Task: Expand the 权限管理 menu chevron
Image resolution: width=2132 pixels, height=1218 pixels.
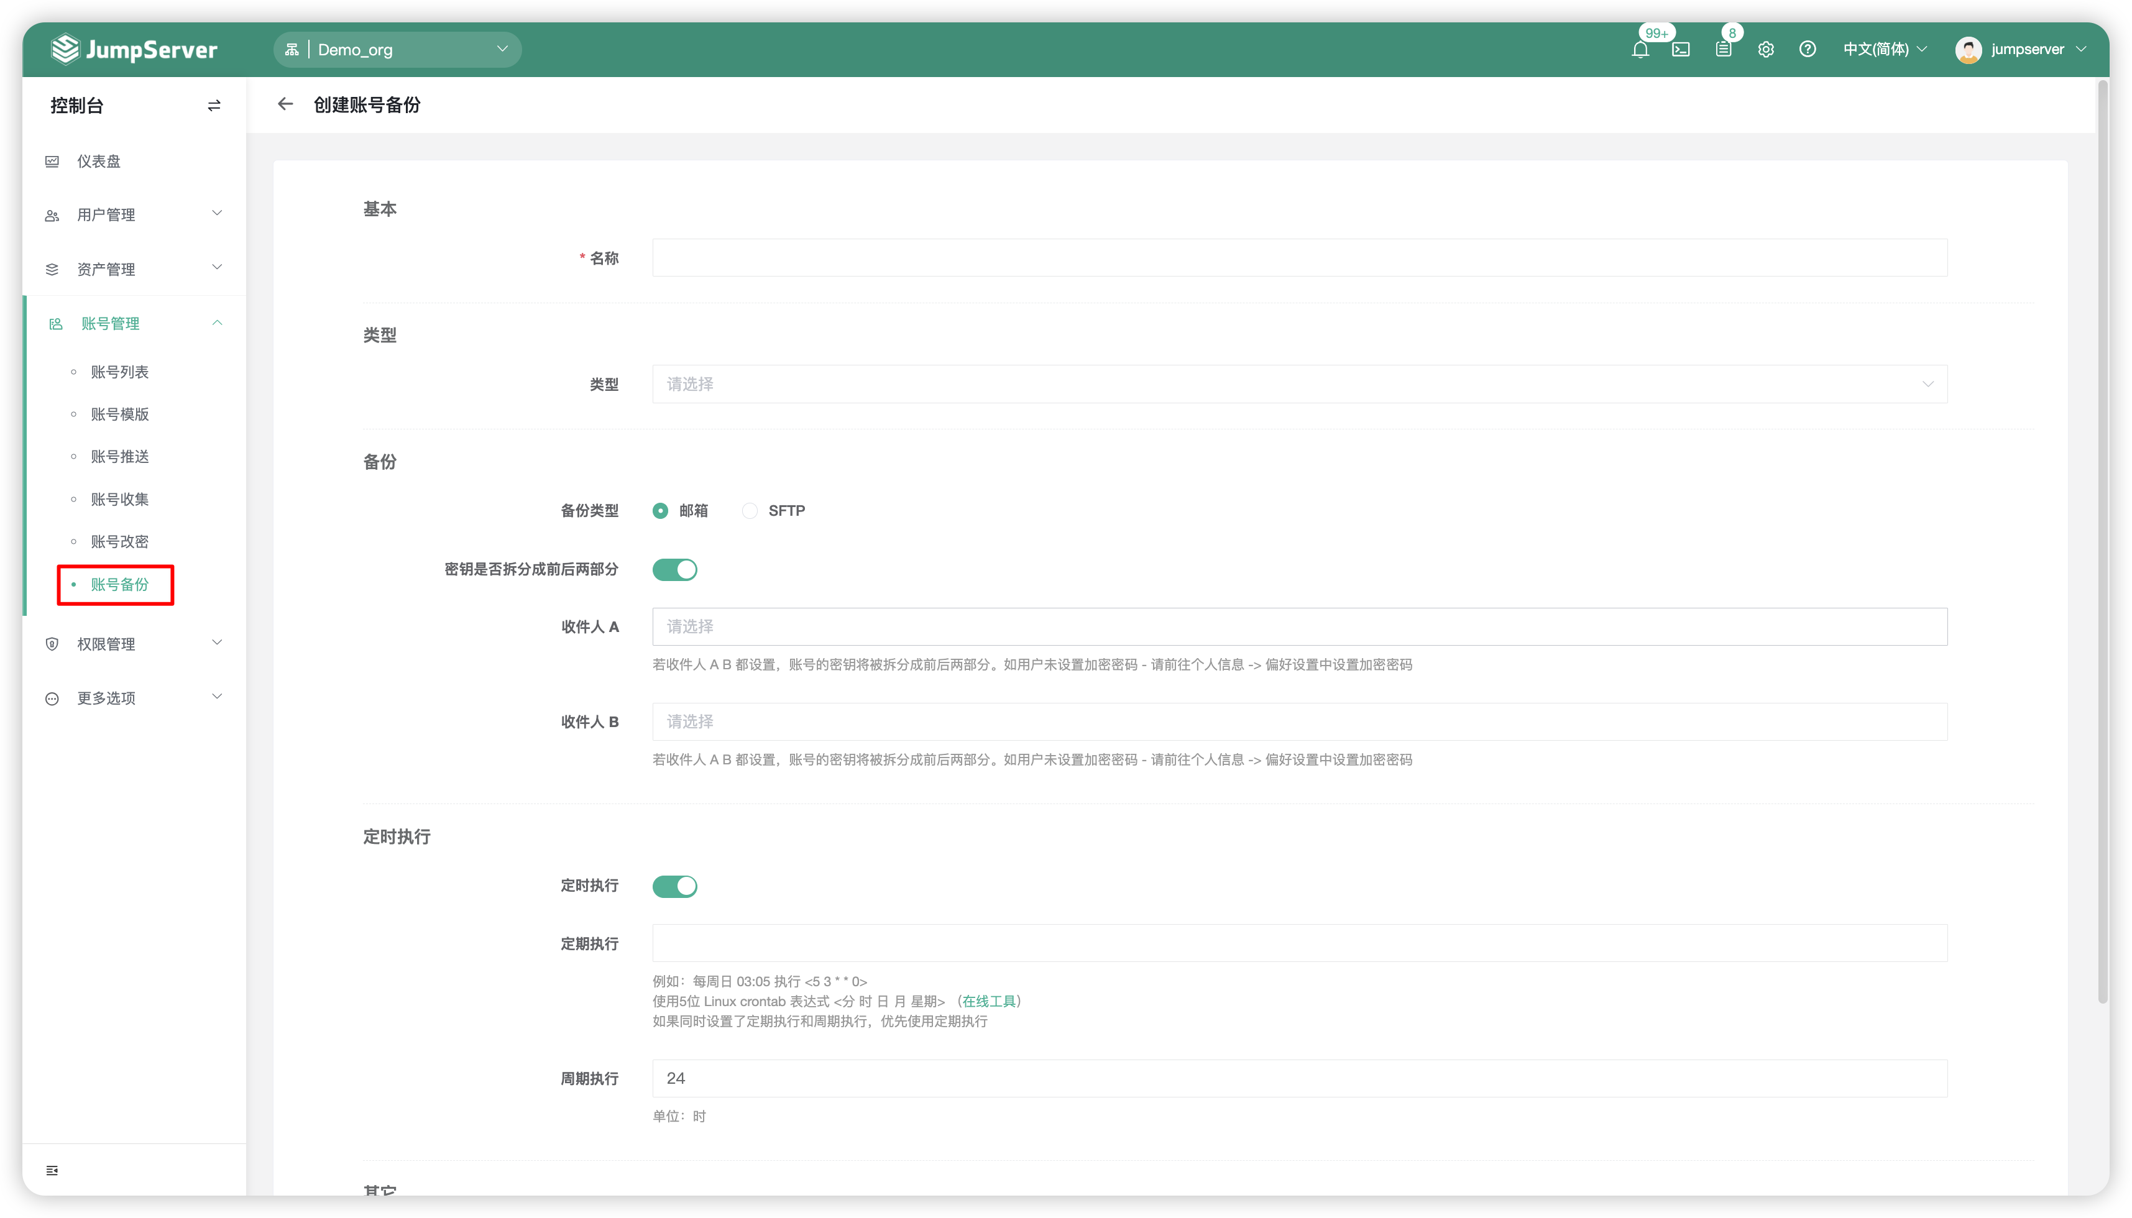Action: point(217,643)
